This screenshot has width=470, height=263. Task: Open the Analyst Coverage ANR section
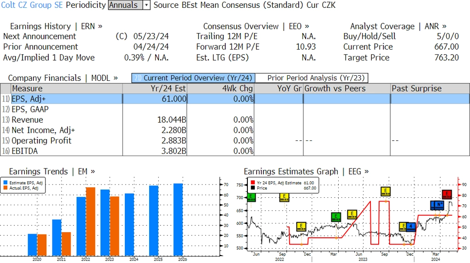(398, 26)
